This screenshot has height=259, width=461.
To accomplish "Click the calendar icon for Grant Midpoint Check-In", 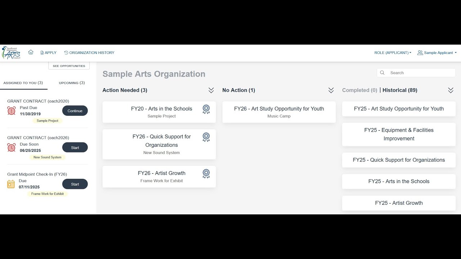I will click(11, 184).
